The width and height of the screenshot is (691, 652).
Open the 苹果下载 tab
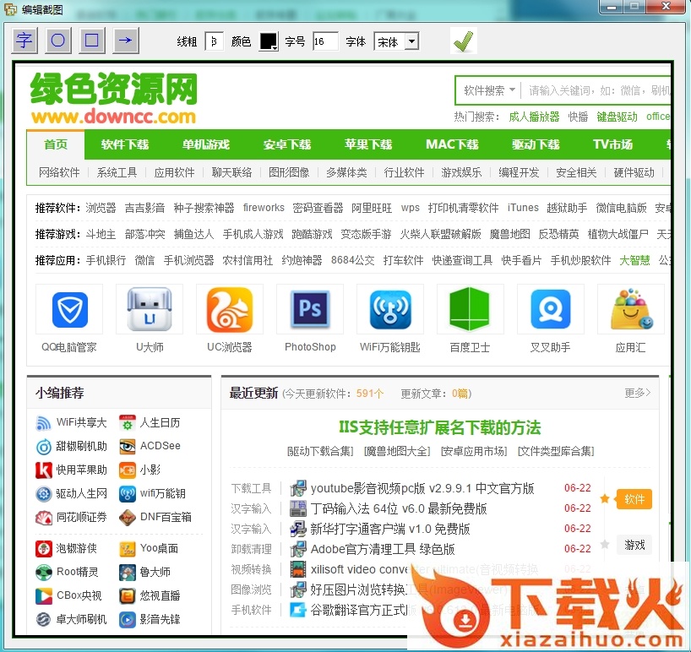pos(368,144)
